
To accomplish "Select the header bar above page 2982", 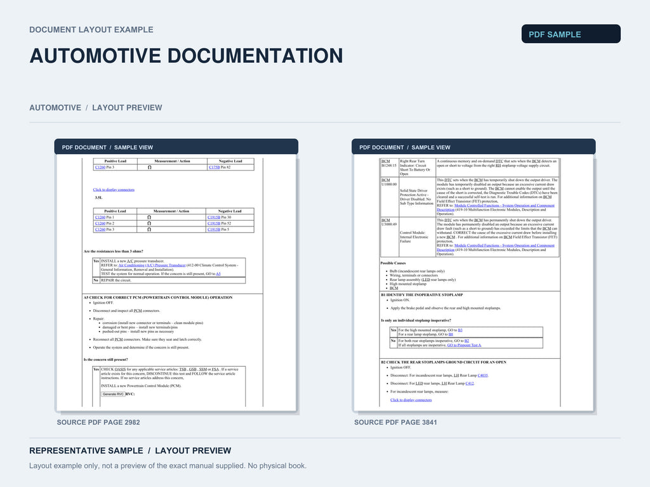I will point(176,147).
